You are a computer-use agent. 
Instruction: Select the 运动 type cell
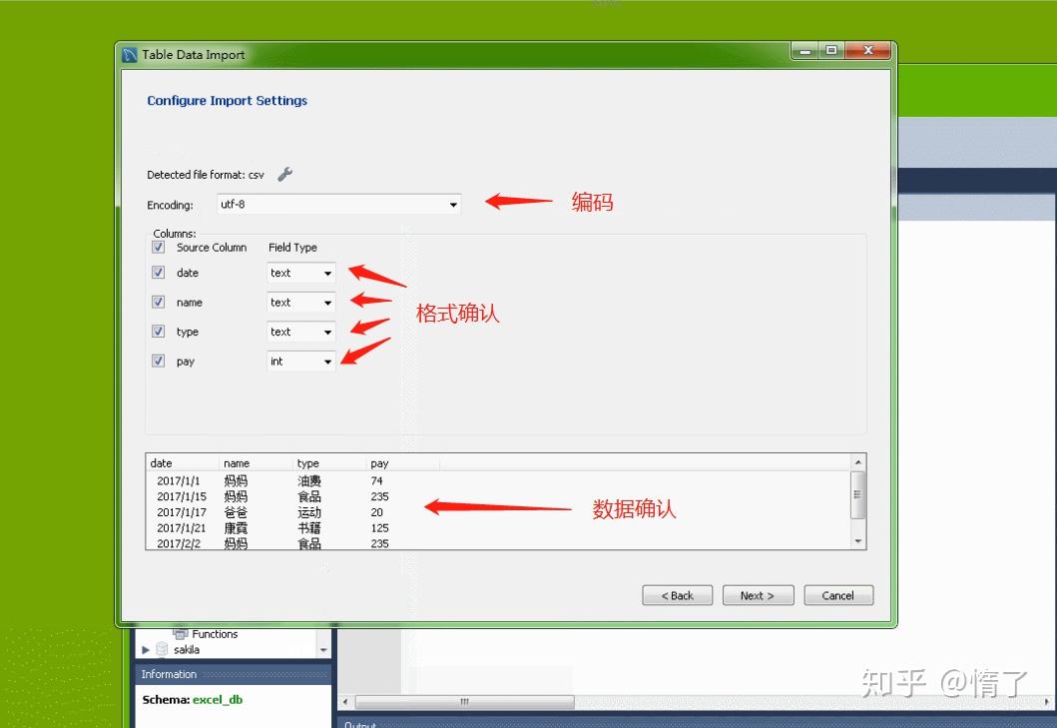pos(309,512)
